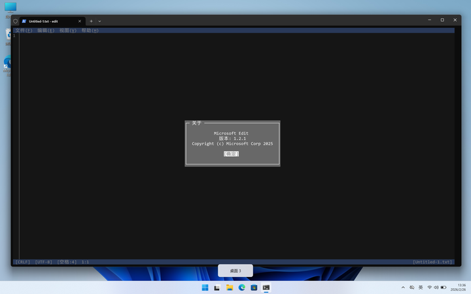Open the Windows Start menu

(x=205, y=287)
